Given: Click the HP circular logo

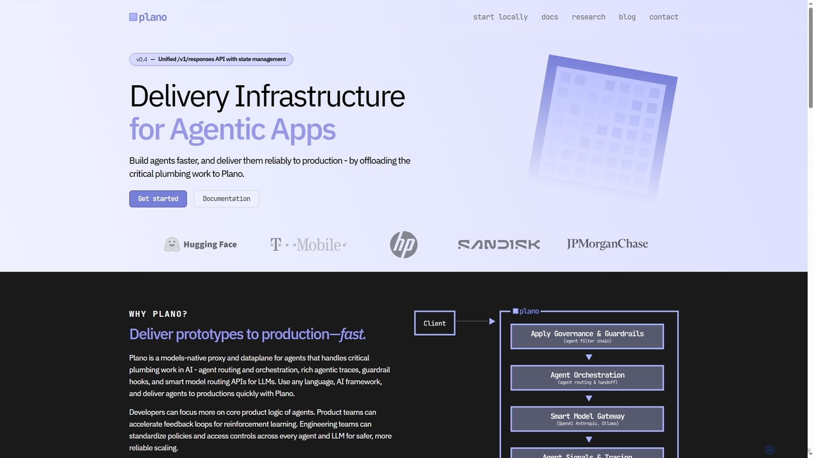Looking at the screenshot, I should pos(404,244).
